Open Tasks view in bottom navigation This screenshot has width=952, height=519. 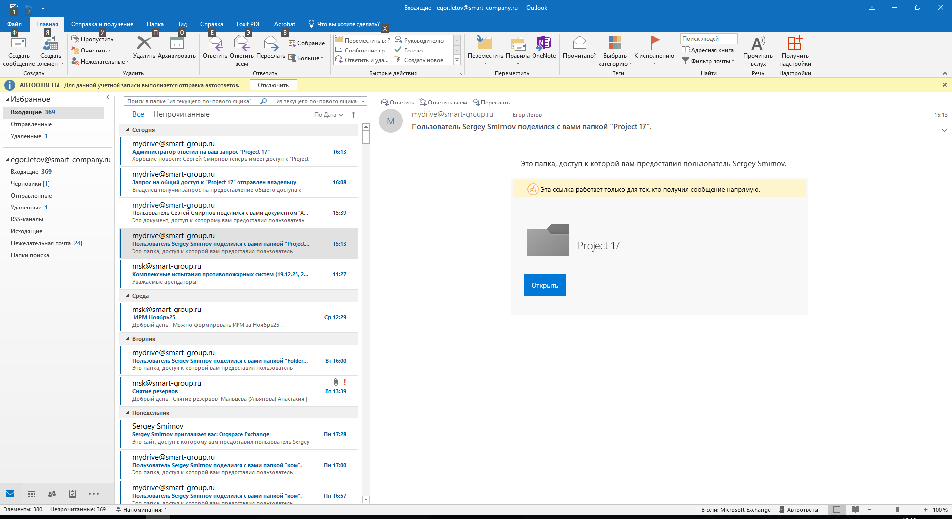[72, 494]
